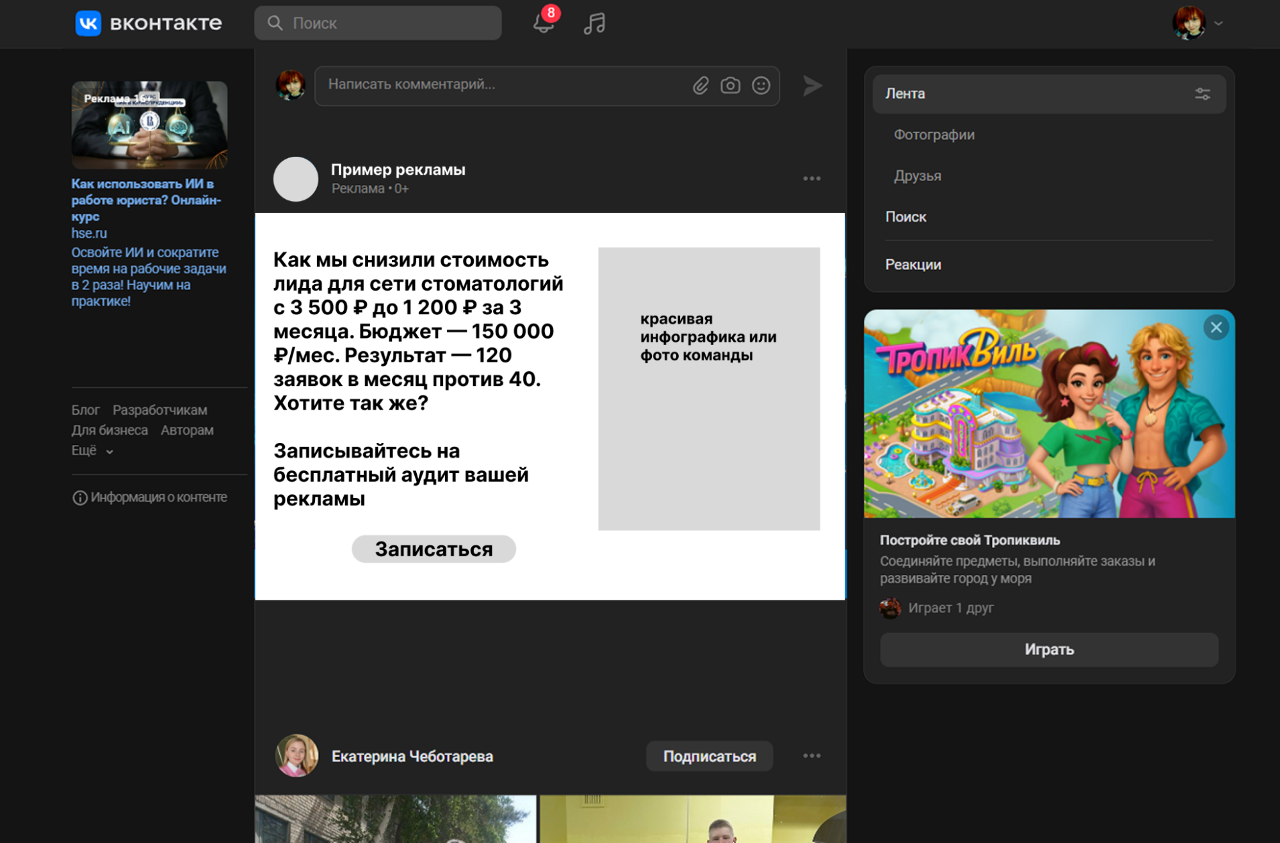This screenshot has height=843, width=1280.
Task: Open the Реакции feed section
Action: pyautogui.click(x=913, y=264)
